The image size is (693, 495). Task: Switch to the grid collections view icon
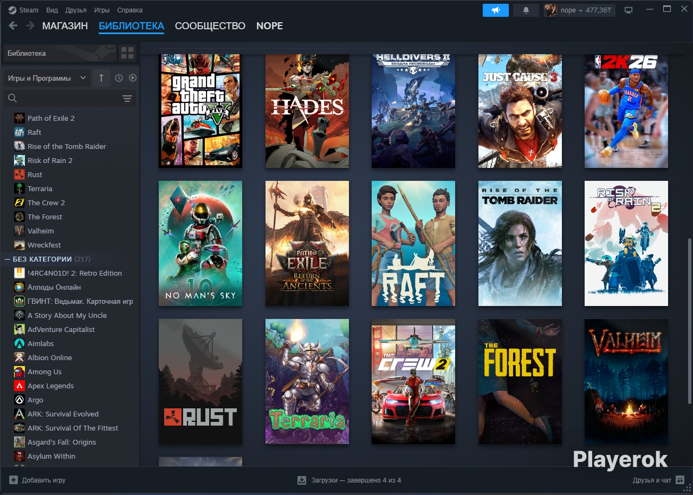point(127,53)
